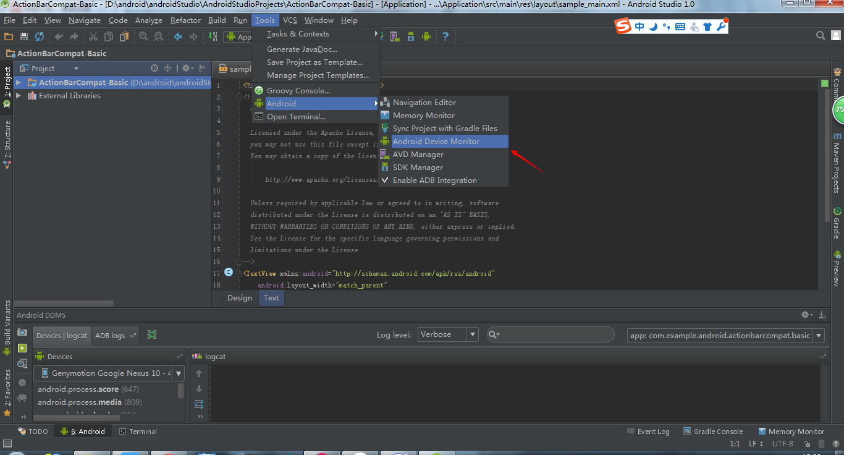Switch to the Design editor tab
The width and height of the screenshot is (844, 455).
(x=240, y=298)
